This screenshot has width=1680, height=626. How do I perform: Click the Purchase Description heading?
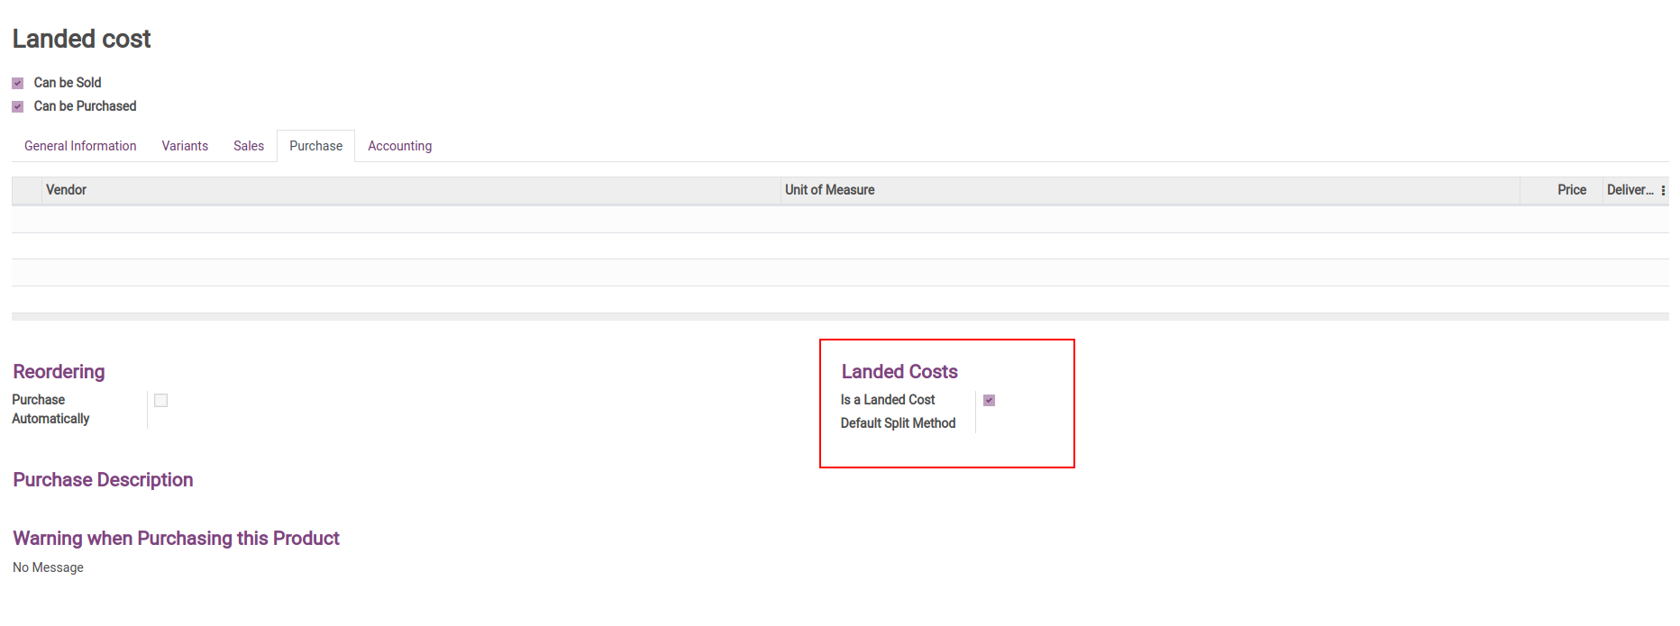coord(103,479)
